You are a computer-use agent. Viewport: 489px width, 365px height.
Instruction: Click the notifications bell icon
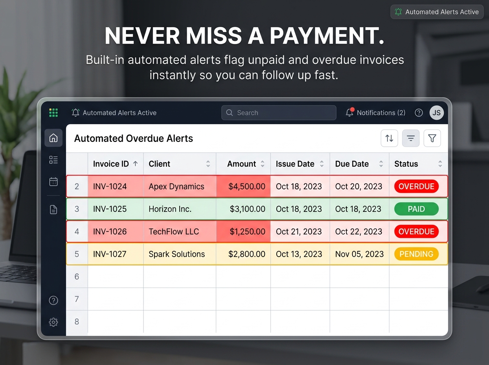pyautogui.click(x=350, y=112)
